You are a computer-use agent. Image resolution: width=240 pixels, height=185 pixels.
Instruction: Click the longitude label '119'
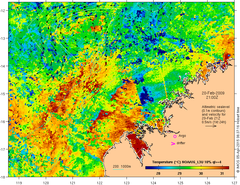tap(19, 183)
